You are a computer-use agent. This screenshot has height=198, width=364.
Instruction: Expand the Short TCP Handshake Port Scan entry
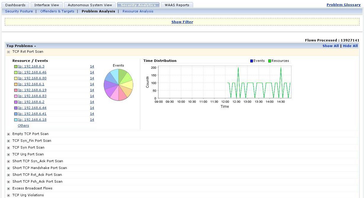(x=8, y=168)
